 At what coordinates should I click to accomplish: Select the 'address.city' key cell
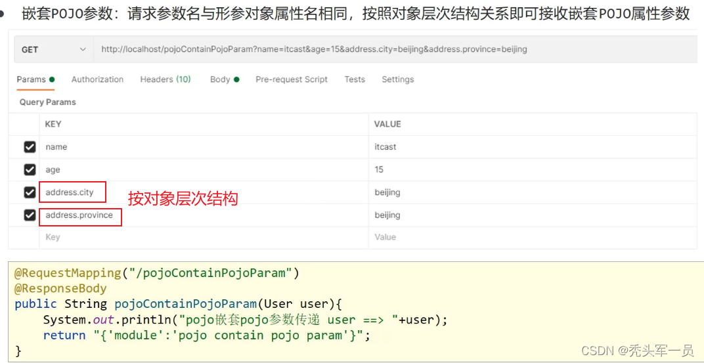tap(204, 192)
